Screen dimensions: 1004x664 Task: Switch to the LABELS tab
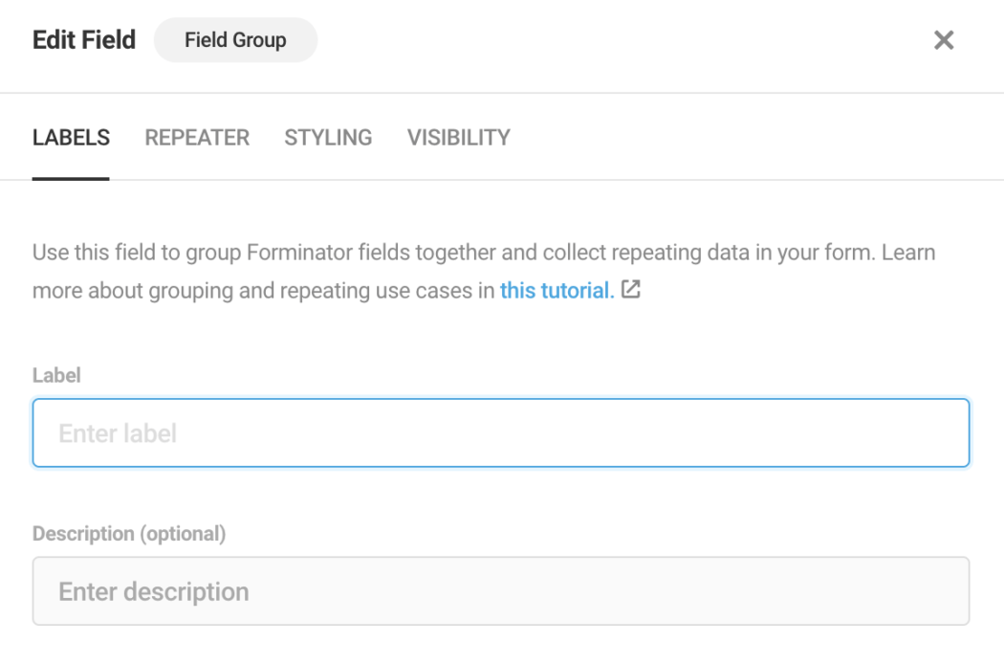pos(71,138)
